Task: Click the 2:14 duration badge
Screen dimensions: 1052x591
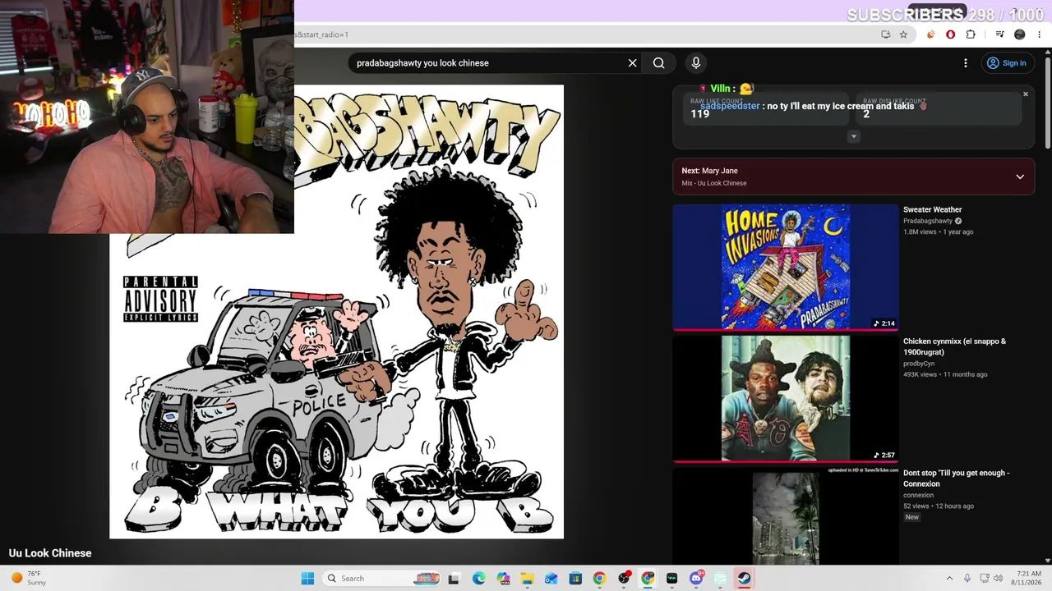Action: point(884,323)
